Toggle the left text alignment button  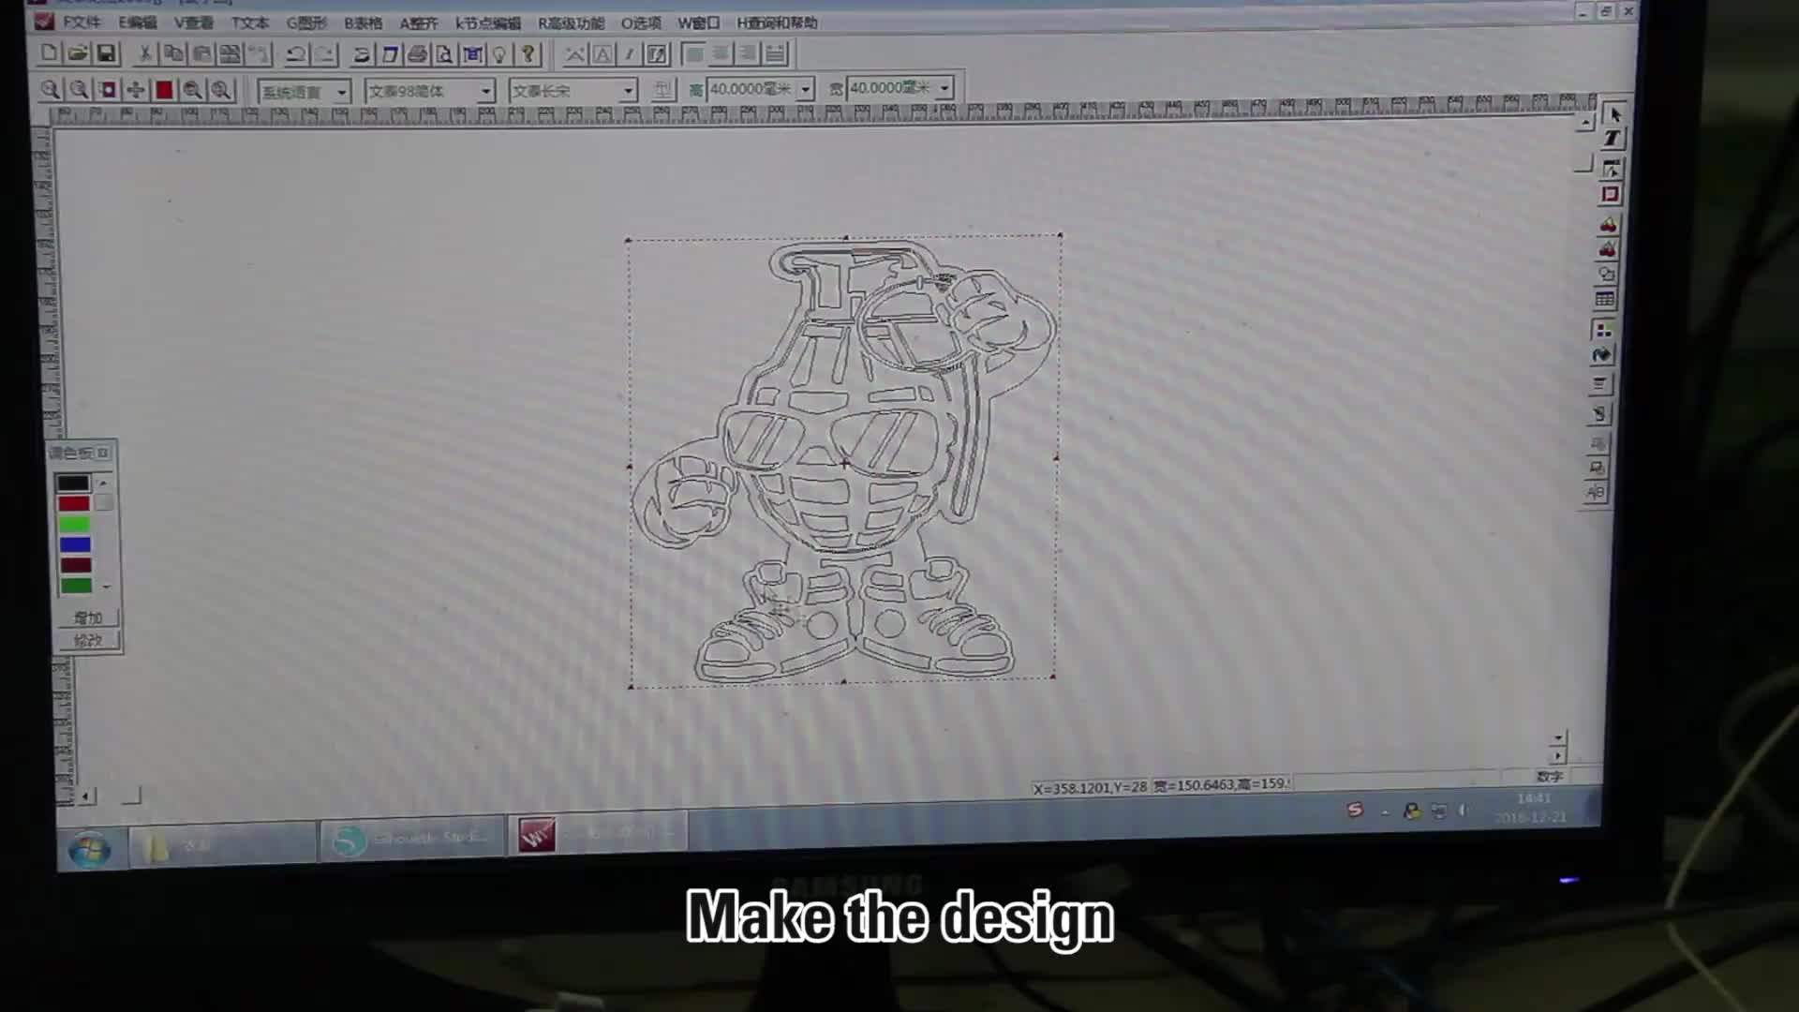tap(694, 54)
